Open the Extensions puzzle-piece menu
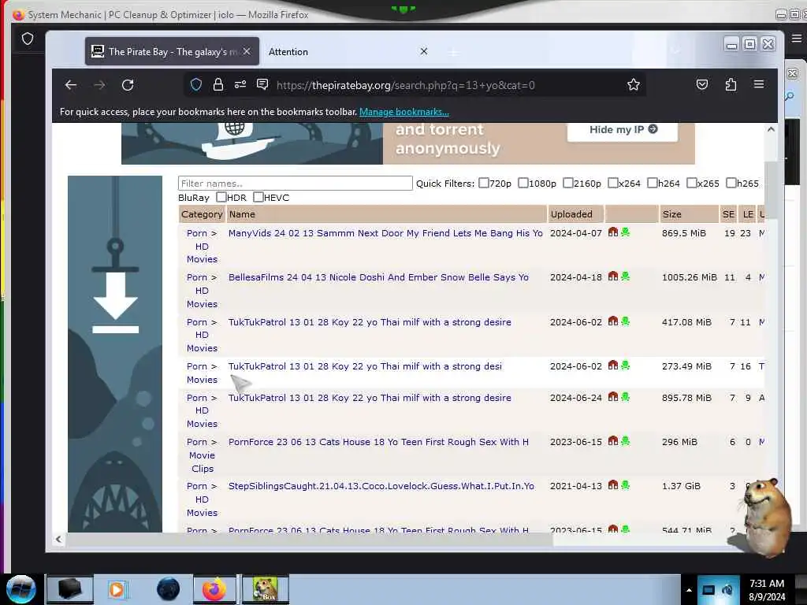807x605 pixels. point(731,84)
